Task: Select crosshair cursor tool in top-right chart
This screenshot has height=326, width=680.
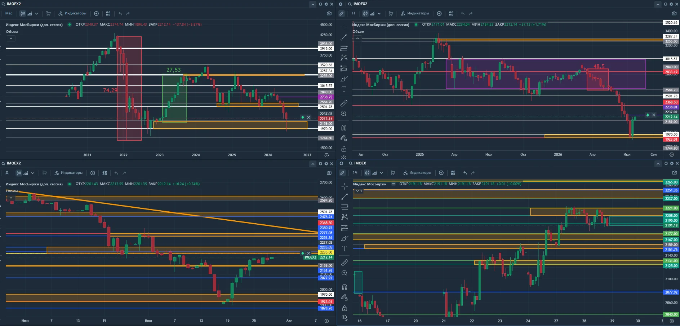Action: [344, 27]
